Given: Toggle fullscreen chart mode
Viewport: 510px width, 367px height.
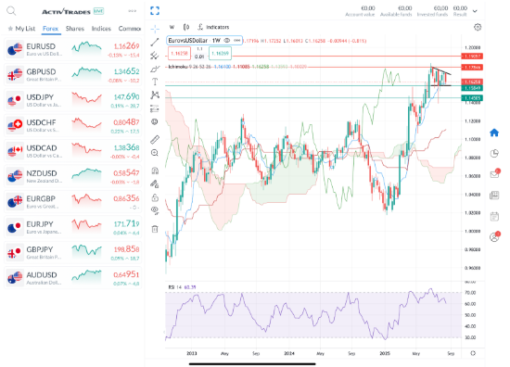Looking at the screenshot, I should tap(155, 11).
